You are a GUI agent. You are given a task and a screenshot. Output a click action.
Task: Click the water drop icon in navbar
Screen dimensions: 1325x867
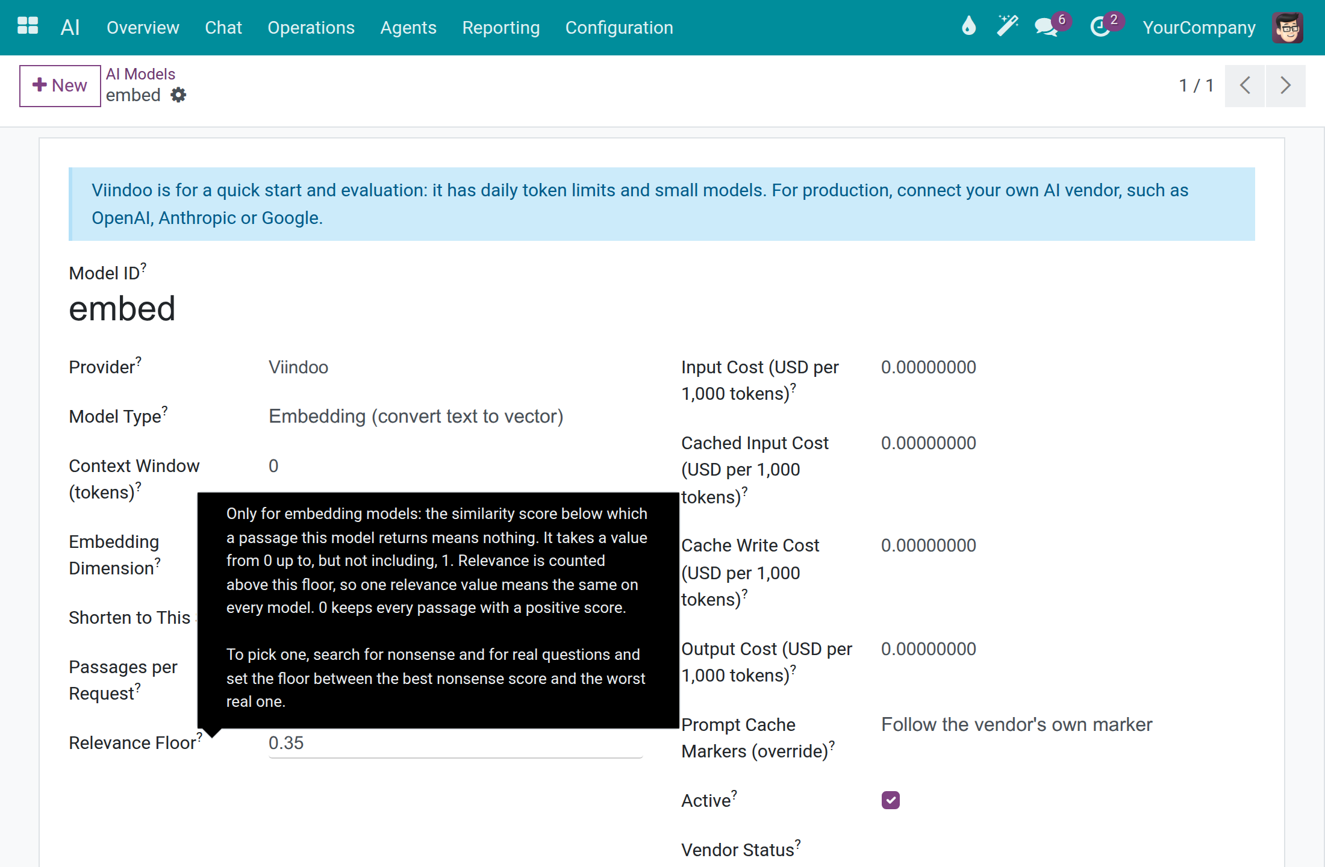968,26
